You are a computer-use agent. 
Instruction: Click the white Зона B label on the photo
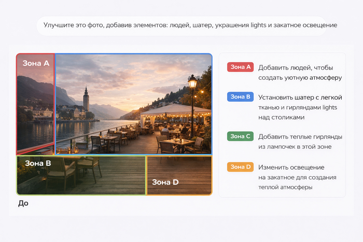[x=38, y=163]
